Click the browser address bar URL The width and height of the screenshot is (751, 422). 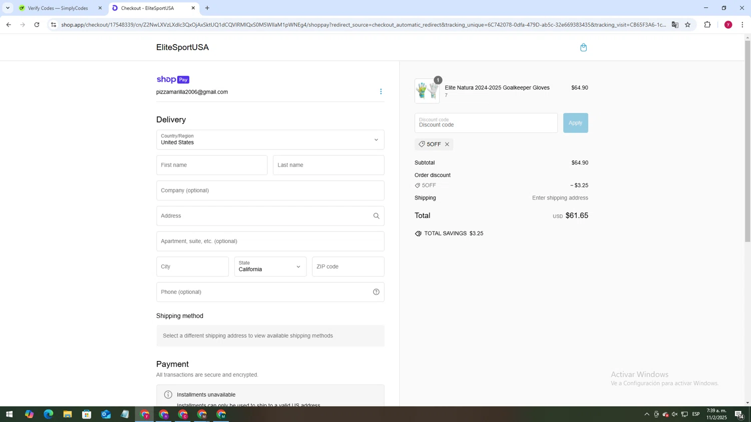363,24
